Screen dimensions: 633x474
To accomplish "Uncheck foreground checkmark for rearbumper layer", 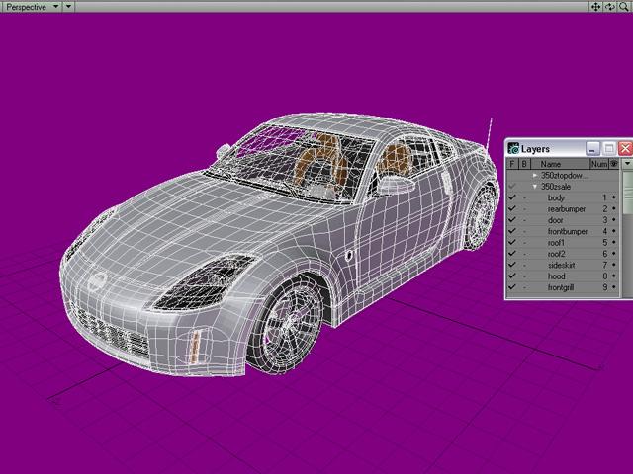I will click(x=512, y=209).
